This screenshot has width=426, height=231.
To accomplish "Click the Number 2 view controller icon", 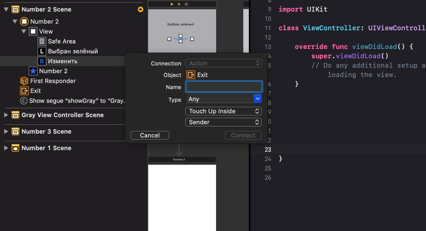I will point(24,22).
